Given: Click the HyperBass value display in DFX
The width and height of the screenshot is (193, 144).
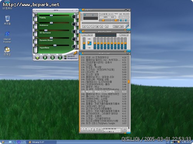Looking at the screenshot, I should (x=74, y=46).
